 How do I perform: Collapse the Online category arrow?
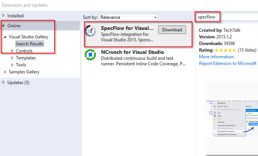click(x=3, y=25)
